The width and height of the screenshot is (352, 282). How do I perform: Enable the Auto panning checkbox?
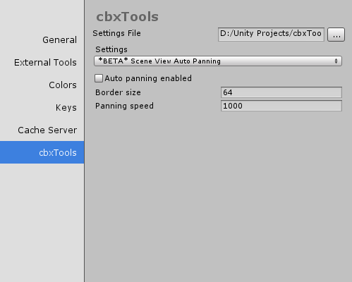(99, 78)
